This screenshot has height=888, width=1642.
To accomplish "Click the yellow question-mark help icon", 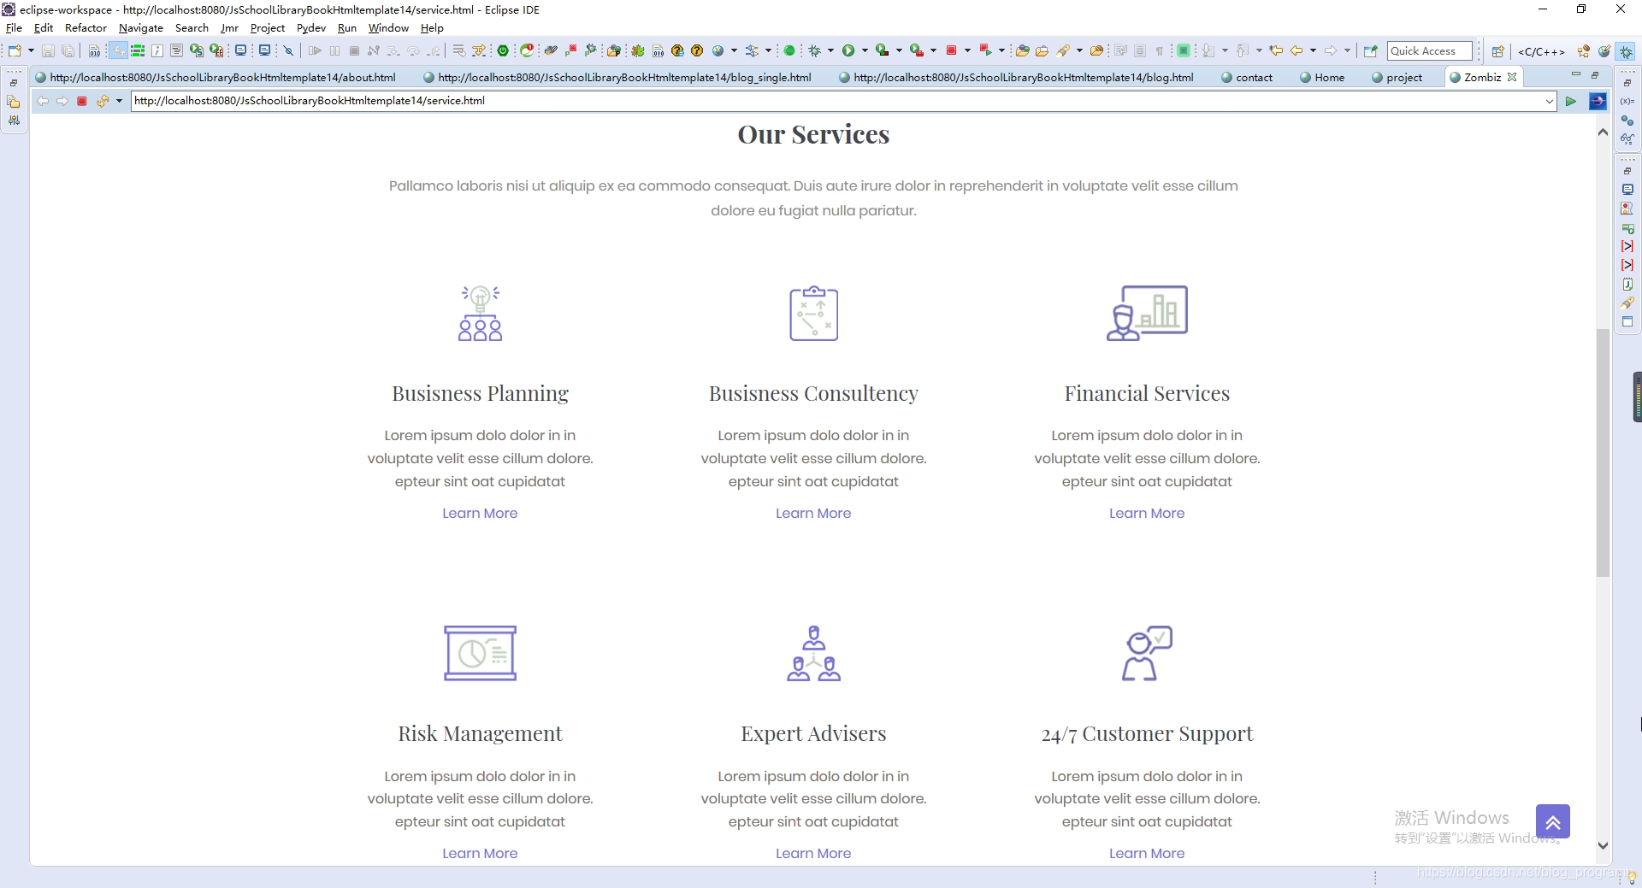I will tap(697, 50).
